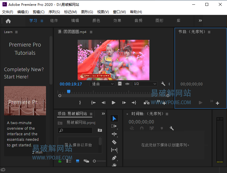Jump to Out point in source monitor
The height and width of the screenshot is (173, 227).
coord(134,103)
